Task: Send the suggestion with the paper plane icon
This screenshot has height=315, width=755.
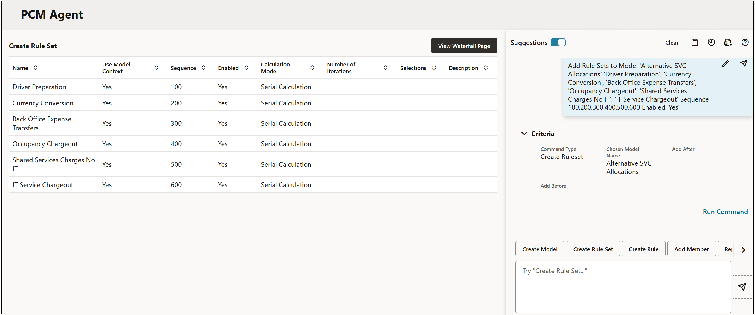Action: coord(744,63)
